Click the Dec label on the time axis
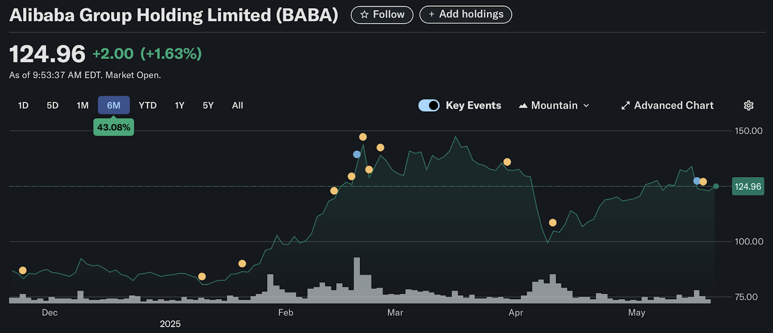773x333 pixels. pos(50,313)
